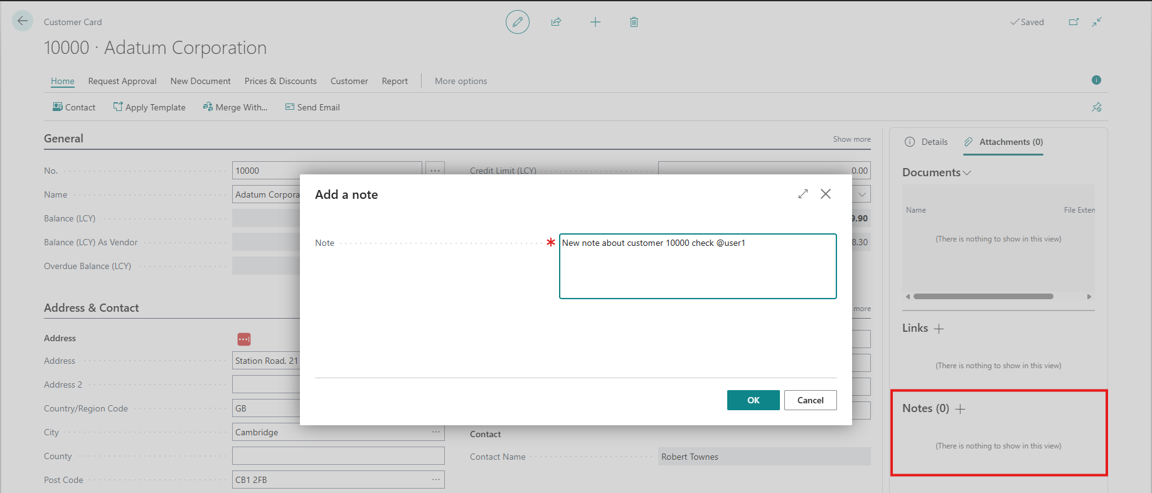
Task: Open the Prices & Discounts menu
Action: coord(280,81)
